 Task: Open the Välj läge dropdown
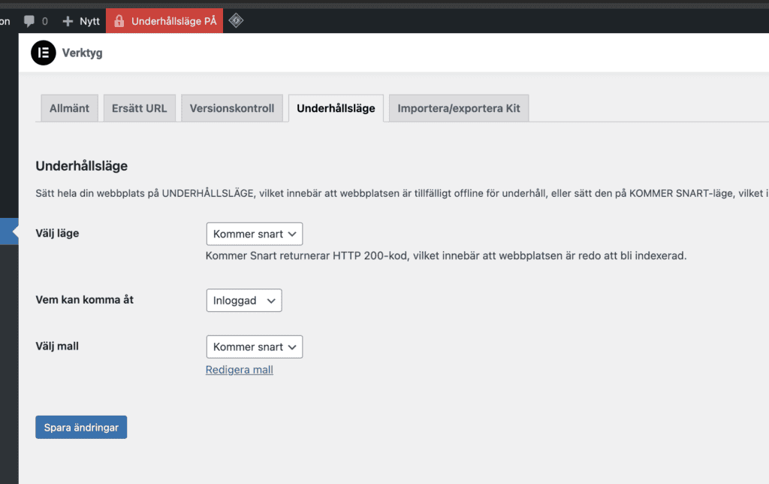[x=255, y=234]
